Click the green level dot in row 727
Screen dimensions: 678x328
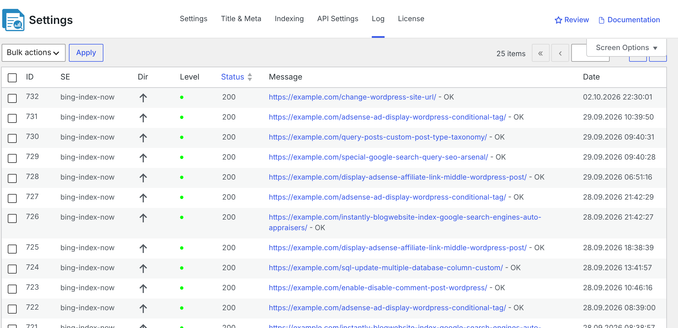click(x=182, y=197)
